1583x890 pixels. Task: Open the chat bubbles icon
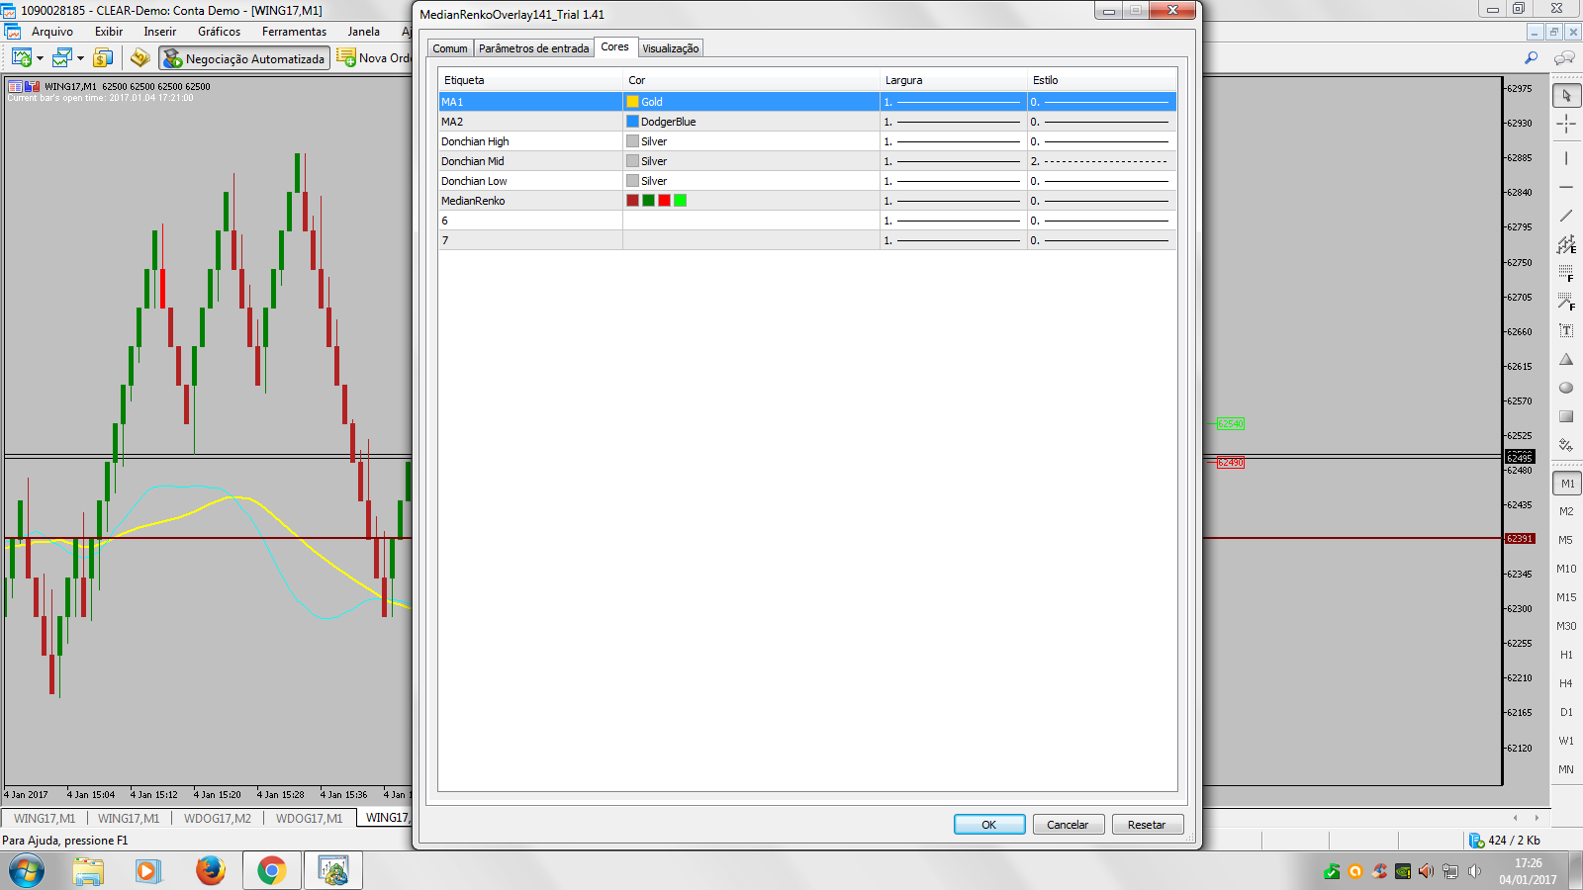pyautogui.click(x=1564, y=58)
